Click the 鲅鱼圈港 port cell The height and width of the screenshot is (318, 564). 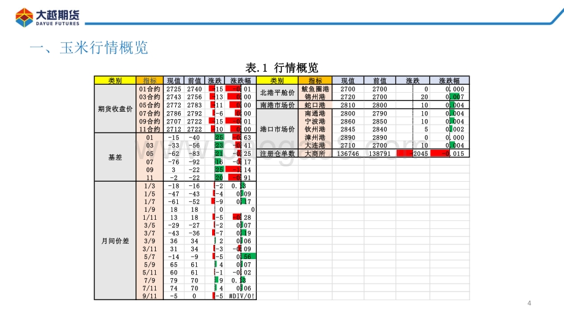[x=315, y=89]
